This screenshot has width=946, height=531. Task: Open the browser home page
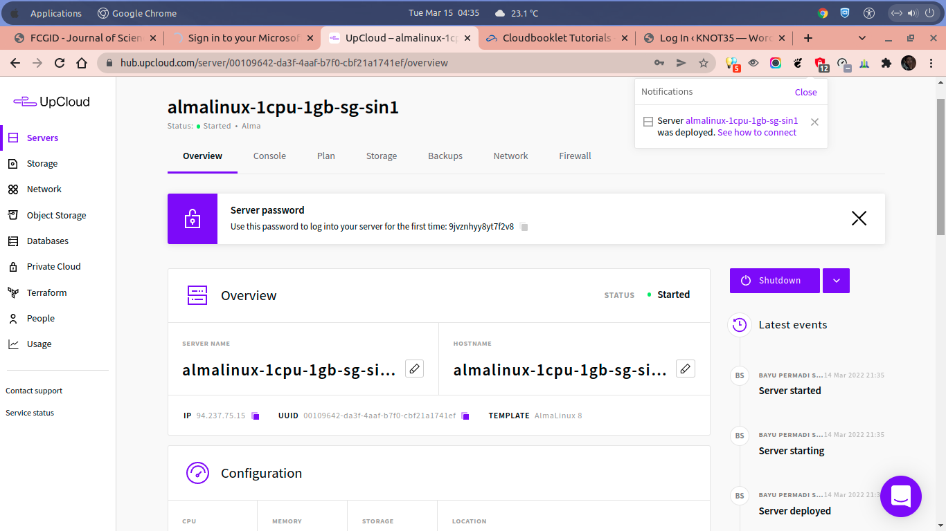(82, 63)
